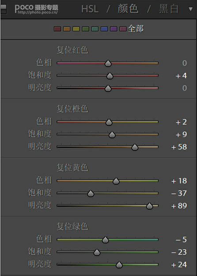
Task: Click the yellow 饱和度 slider handle
Action: point(91,193)
